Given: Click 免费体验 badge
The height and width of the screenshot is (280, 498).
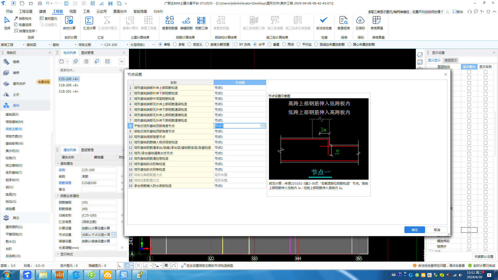Looking at the screenshot, I should pyautogui.click(x=44, y=82).
